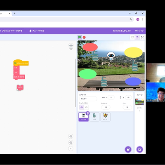Click the サインイン sign in link

(x=139, y=31)
